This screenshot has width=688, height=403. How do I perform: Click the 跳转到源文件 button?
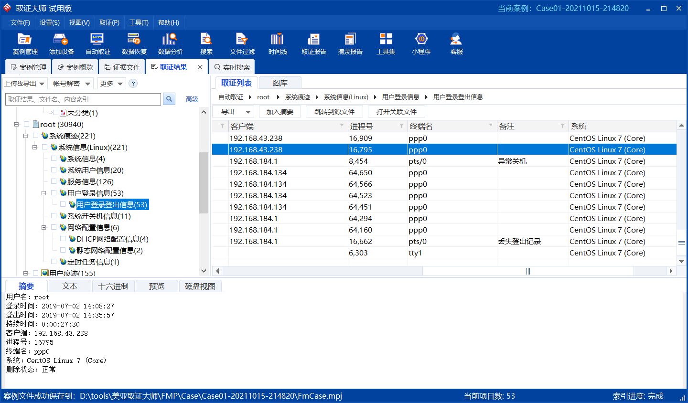334,112
